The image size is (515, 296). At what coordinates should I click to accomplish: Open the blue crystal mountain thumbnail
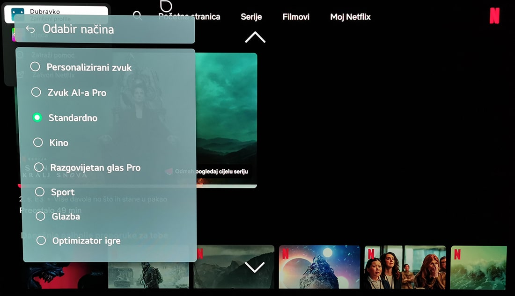(x=319, y=267)
